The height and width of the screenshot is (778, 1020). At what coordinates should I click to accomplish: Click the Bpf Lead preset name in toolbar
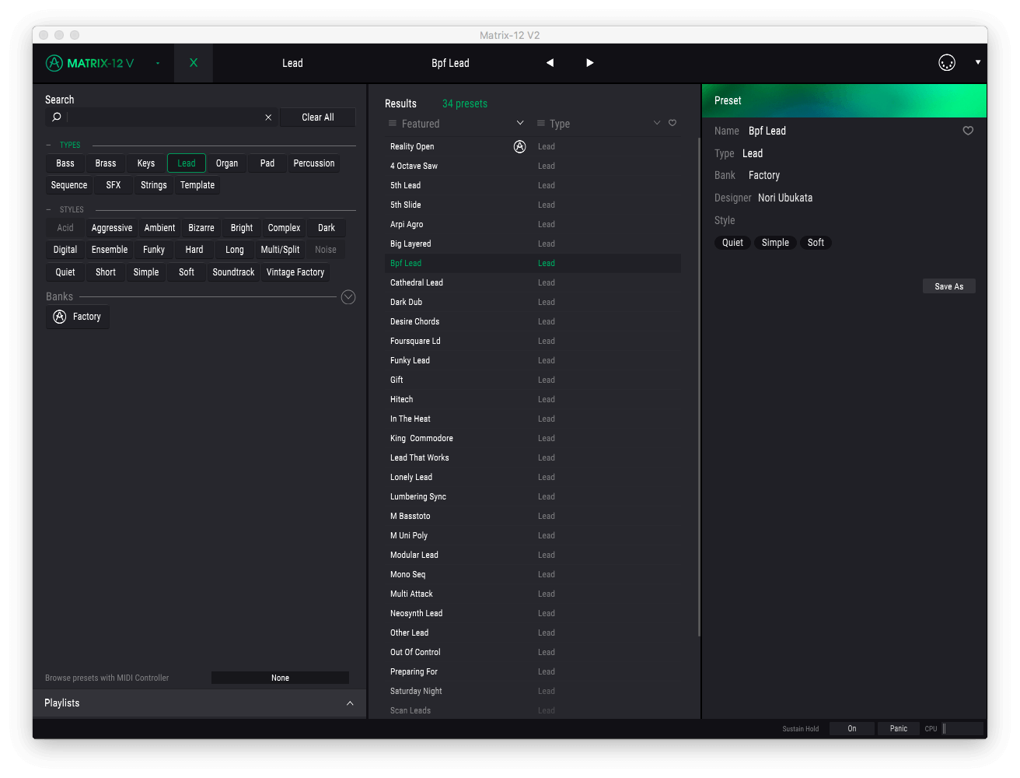click(x=450, y=63)
